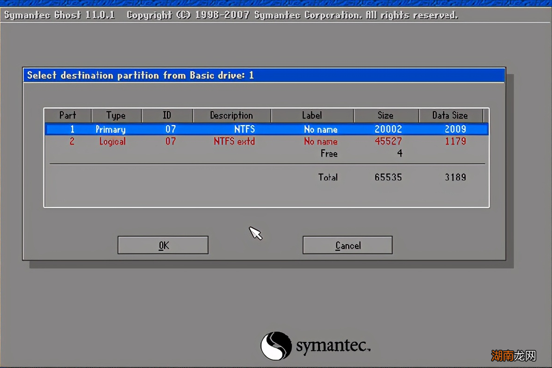Viewport: 552px width, 368px height.
Task: Click the Total size value 65535
Action: pos(388,177)
